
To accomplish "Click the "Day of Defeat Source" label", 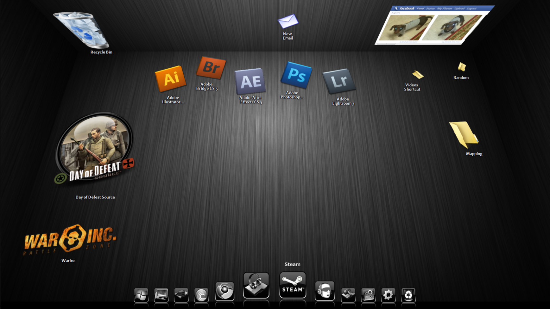I will coord(95,197).
